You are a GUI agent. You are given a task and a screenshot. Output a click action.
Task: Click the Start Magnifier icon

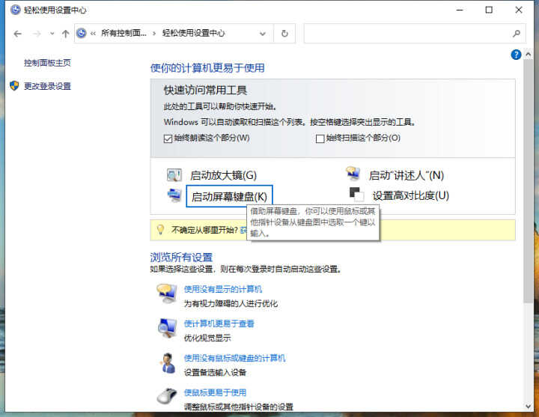point(174,176)
